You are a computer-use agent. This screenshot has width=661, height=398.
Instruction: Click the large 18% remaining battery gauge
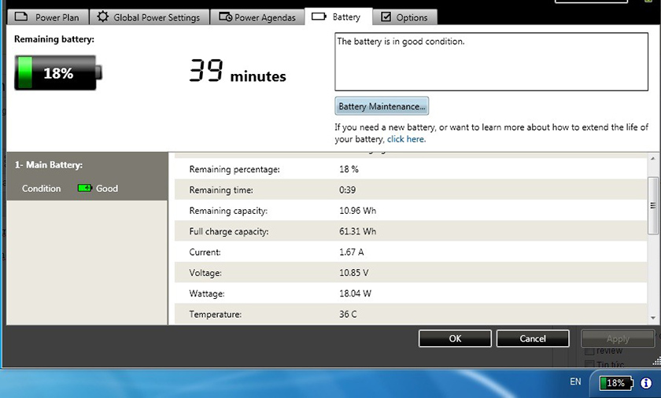tap(55, 73)
